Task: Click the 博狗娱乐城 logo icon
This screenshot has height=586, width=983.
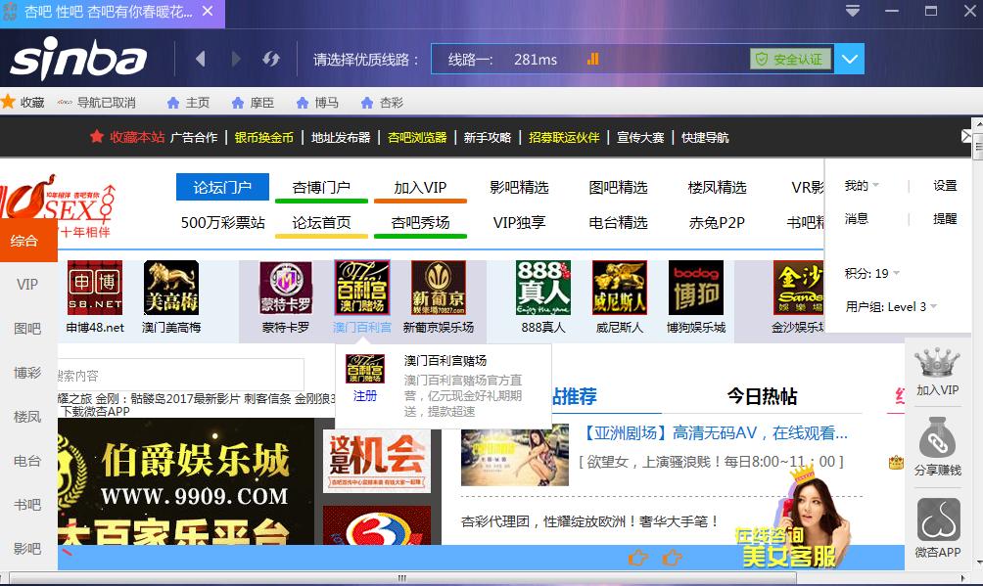Action: coord(696,288)
